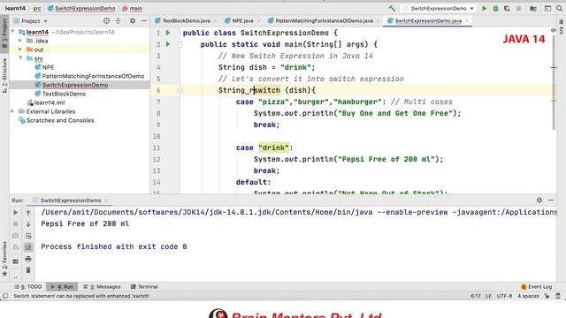Image resolution: width=566 pixels, height=318 pixels.
Task: Open NPE class in project tree
Action: [48, 67]
